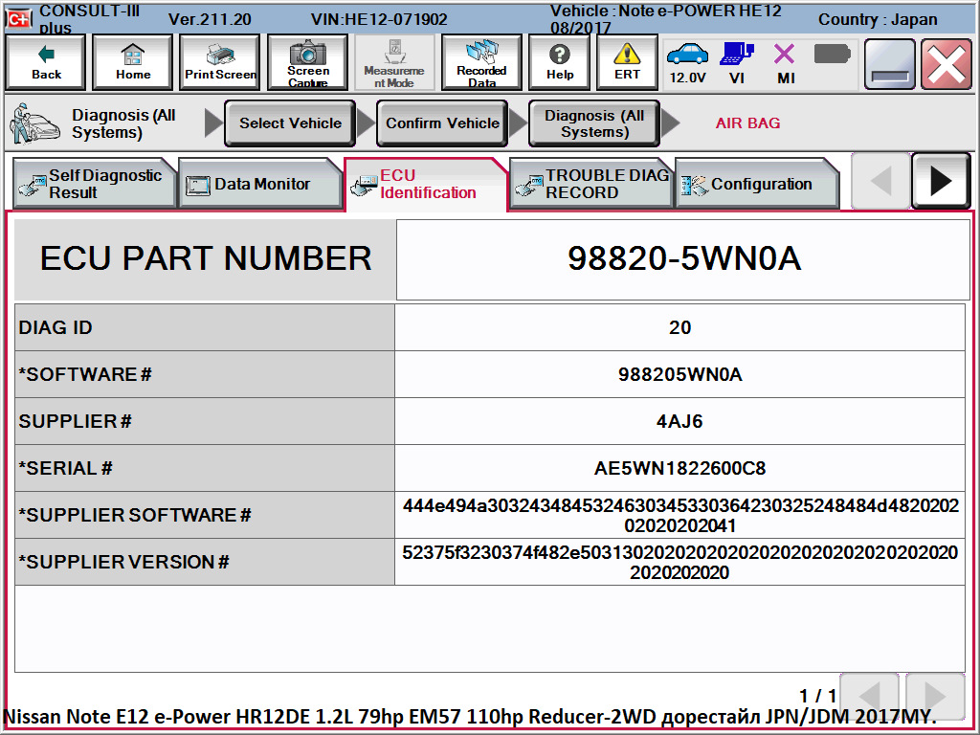Minimize the CONSULT-III plus window
Image resolution: width=980 pixels, height=735 pixels.
pyautogui.click(x=890, y=64)
